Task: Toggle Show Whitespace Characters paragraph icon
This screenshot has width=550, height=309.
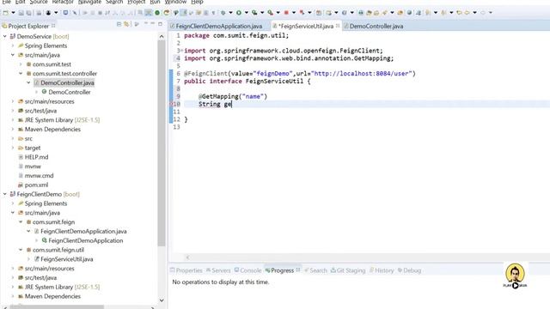Action: pyautogui.click(x=213, y=13)
